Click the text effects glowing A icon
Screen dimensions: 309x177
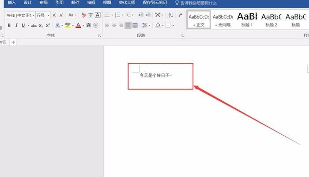pos(57,25)
